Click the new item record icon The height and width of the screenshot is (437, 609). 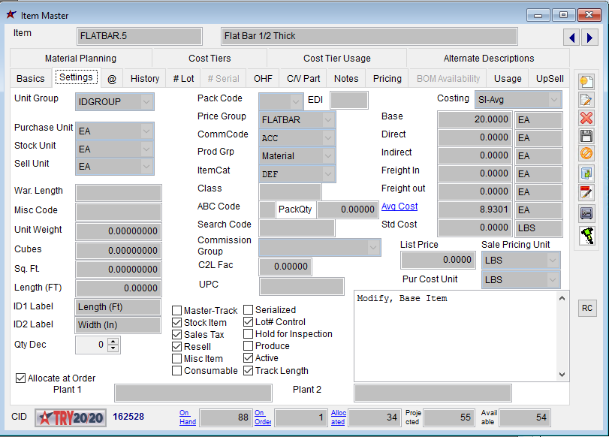tap(586, 81)
